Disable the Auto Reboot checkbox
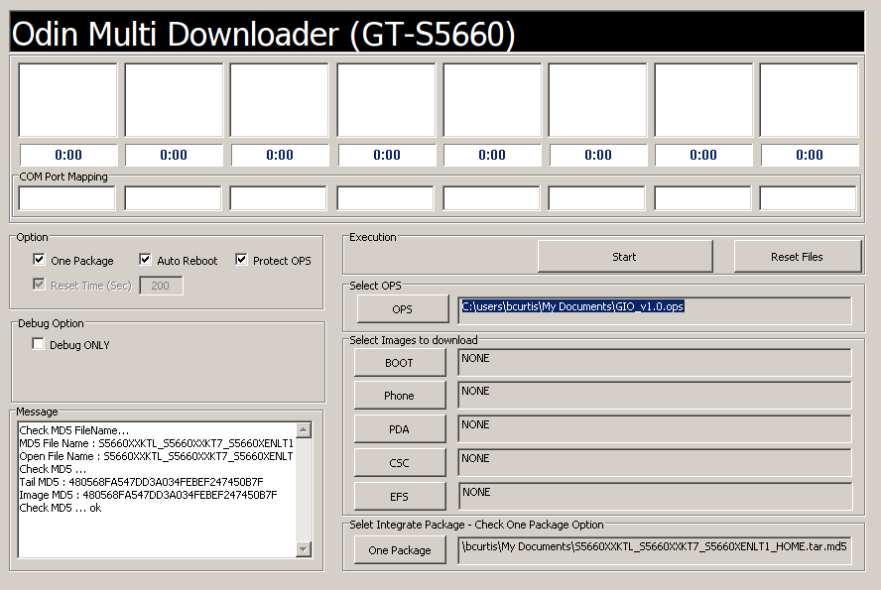The height and width of the screenshot is (590, 881). (x=145, y=260)
